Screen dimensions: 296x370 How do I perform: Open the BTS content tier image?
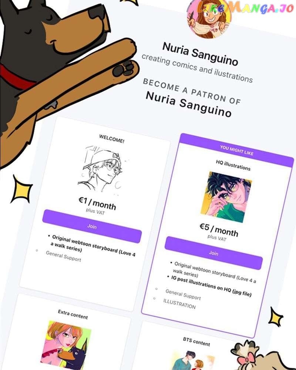192,360
